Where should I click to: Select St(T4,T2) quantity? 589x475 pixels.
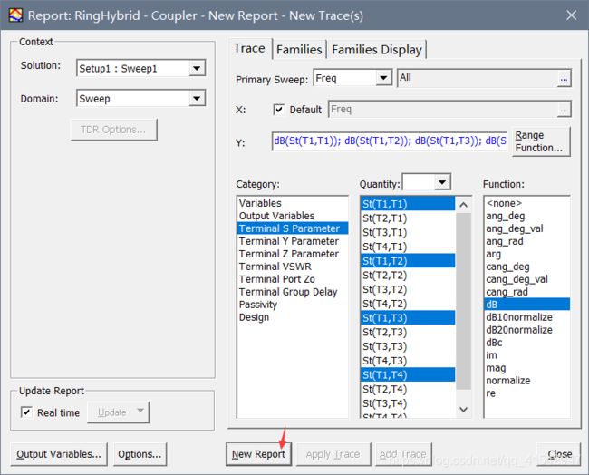pyautogui.click(x=408, y=304)
